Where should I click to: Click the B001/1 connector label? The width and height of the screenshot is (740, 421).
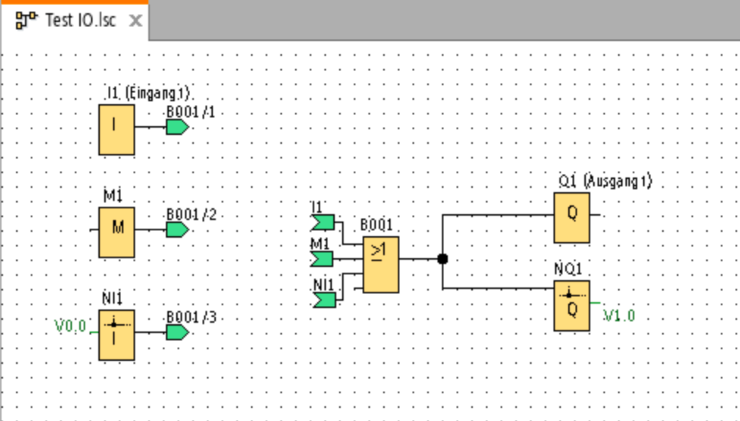[x=191, y=112]
